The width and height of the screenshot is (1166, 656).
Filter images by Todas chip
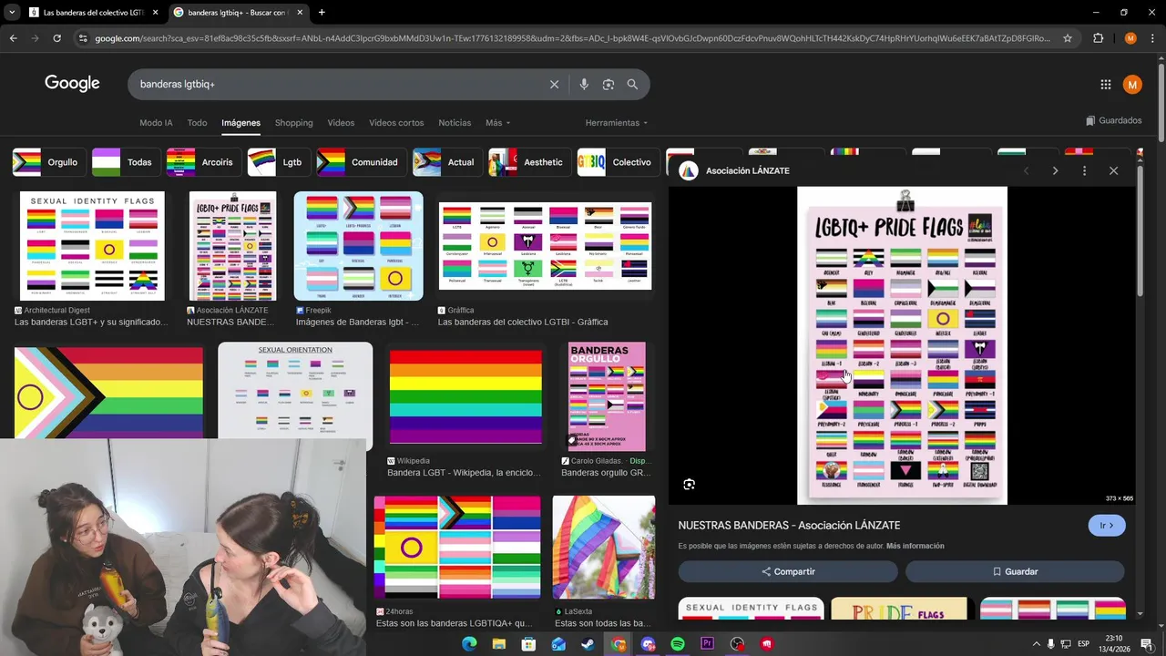125,162
